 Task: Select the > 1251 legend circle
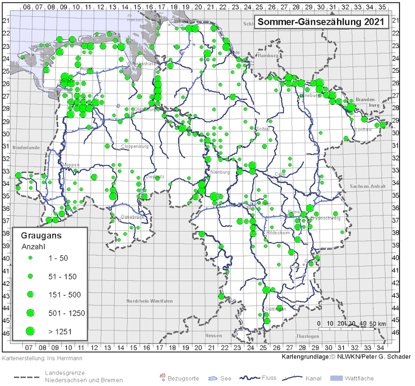(x=30, y=330)
